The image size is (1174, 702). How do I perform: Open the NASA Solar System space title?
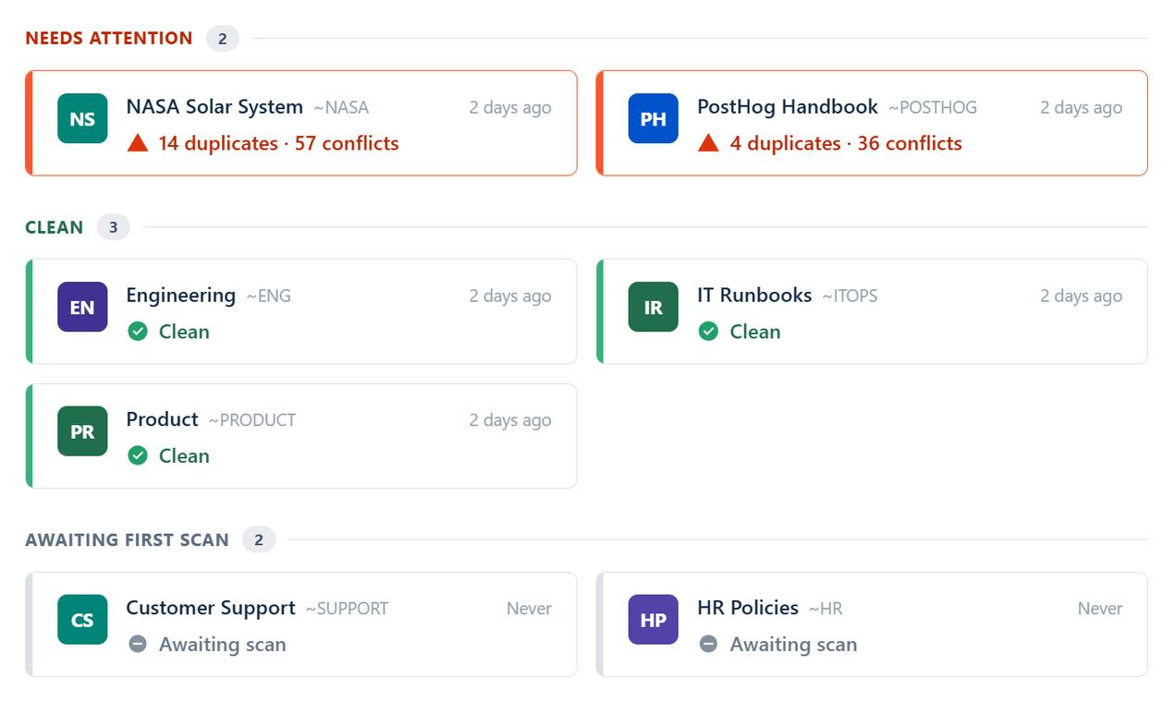point(214,106)
